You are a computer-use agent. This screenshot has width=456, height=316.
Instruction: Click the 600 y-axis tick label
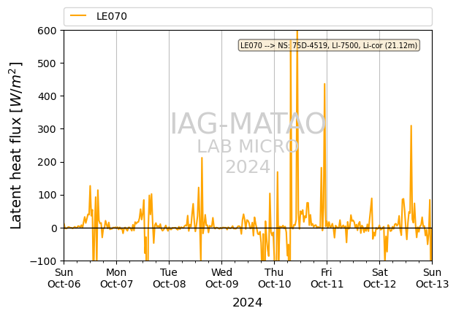click(x=47, y=31)
